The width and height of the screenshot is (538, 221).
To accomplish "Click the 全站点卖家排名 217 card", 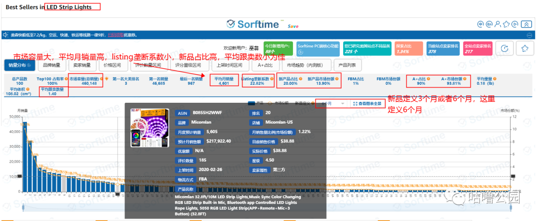I will [478, 48].
